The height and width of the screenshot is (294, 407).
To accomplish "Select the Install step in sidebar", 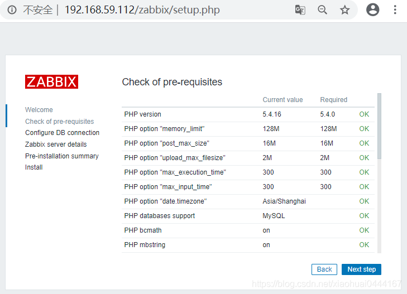I will coord(33,167).
